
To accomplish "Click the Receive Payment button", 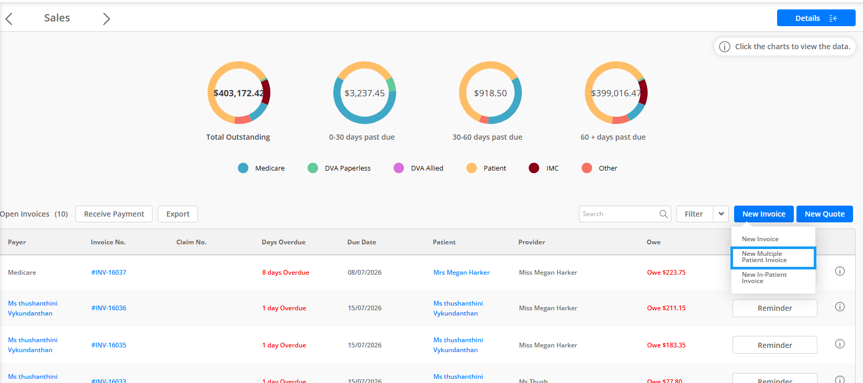I will click(x=114, y=214).
